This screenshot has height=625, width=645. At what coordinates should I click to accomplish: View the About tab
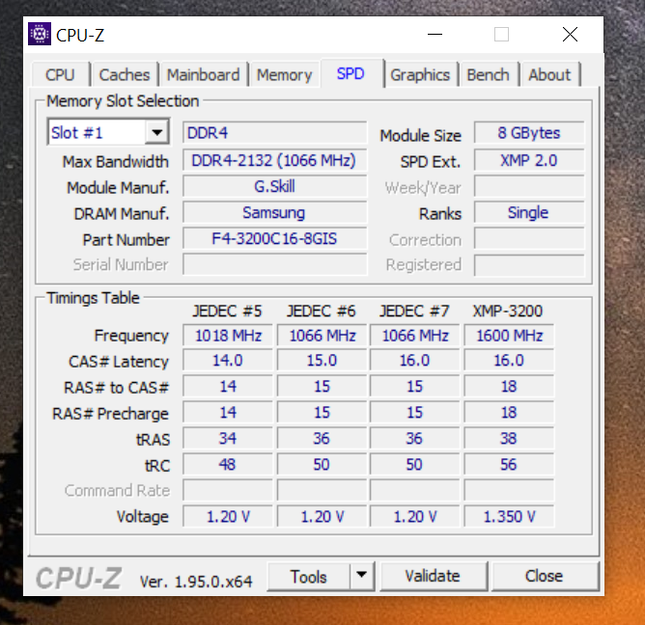pyautogui.click(x=549, y=75)
